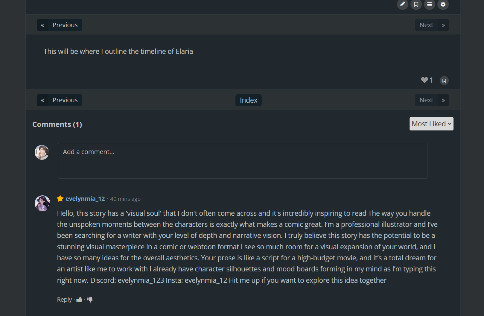484x316 pixels.
Task: Open the chapter Index
Action: point(249,100)
